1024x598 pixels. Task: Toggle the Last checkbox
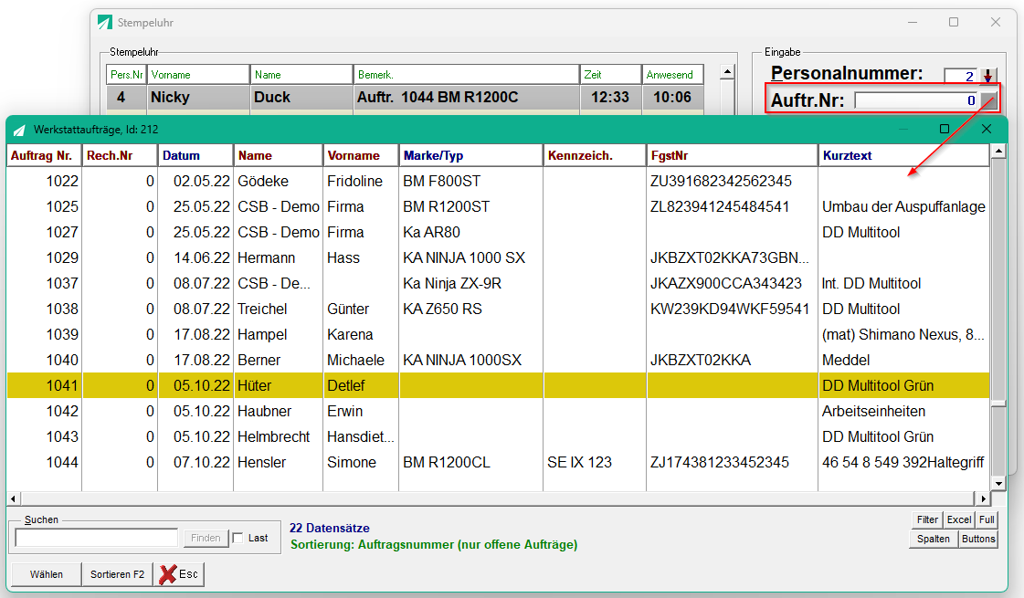tap(238, 538)
